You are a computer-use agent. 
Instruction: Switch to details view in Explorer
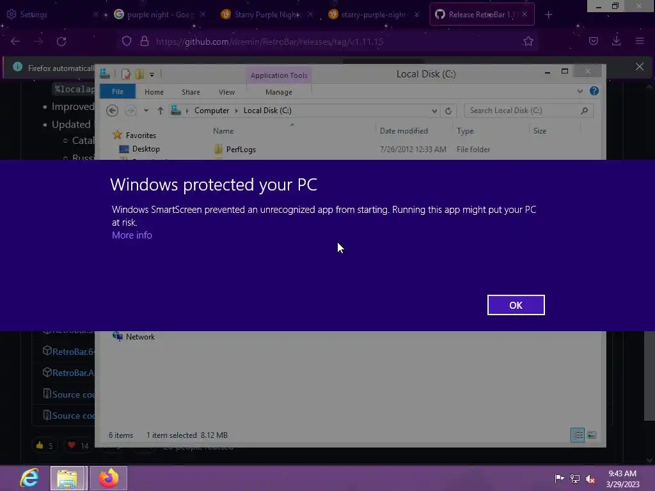coord(578,435)
